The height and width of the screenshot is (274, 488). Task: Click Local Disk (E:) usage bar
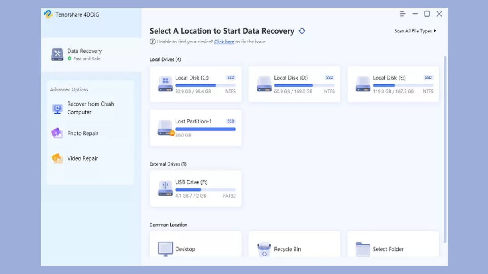point(403,86)
